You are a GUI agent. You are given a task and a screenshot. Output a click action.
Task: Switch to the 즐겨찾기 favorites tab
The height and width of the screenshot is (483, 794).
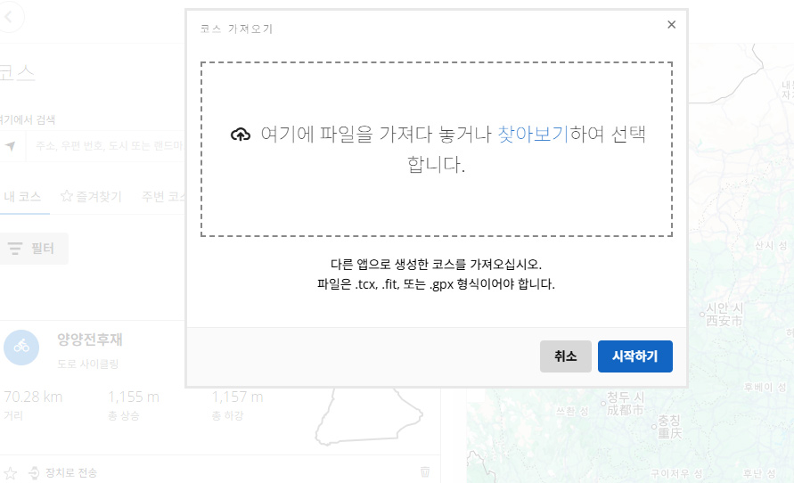pyautogui.click(x=90, y=196)
